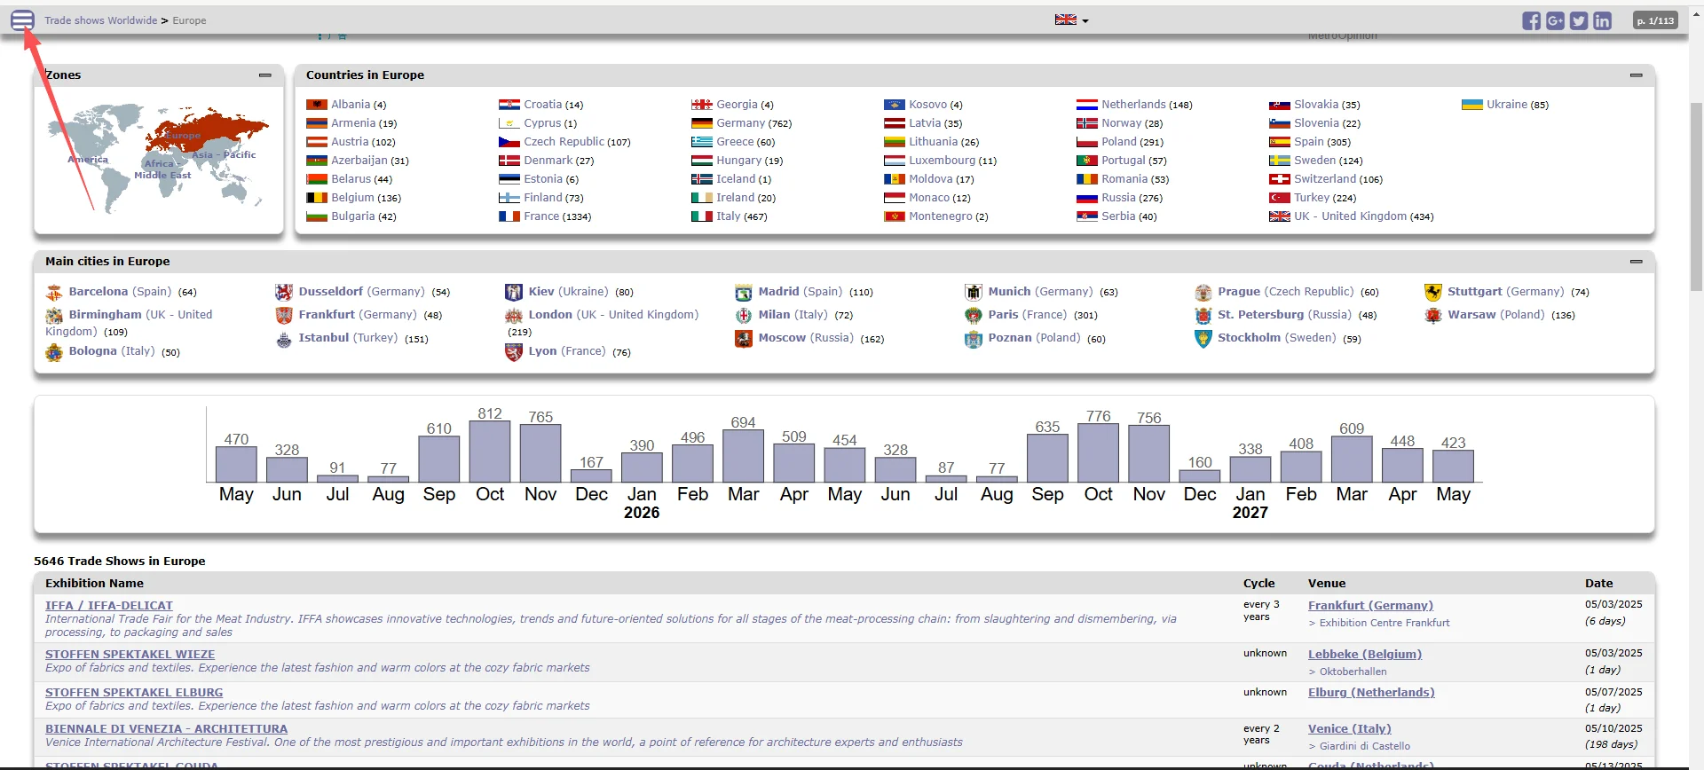Click the Turkey flag icon
Screen dimensions: 1704x770
1280,198
